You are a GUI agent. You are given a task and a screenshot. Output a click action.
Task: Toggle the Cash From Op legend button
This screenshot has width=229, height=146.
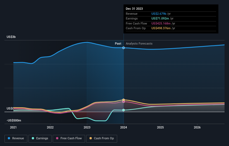(102, 138)
